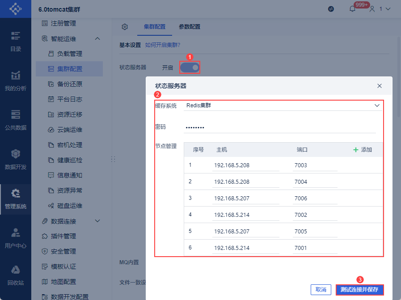Open 回收站 in the left rail
401x300 pixels.
pos(16,276)
